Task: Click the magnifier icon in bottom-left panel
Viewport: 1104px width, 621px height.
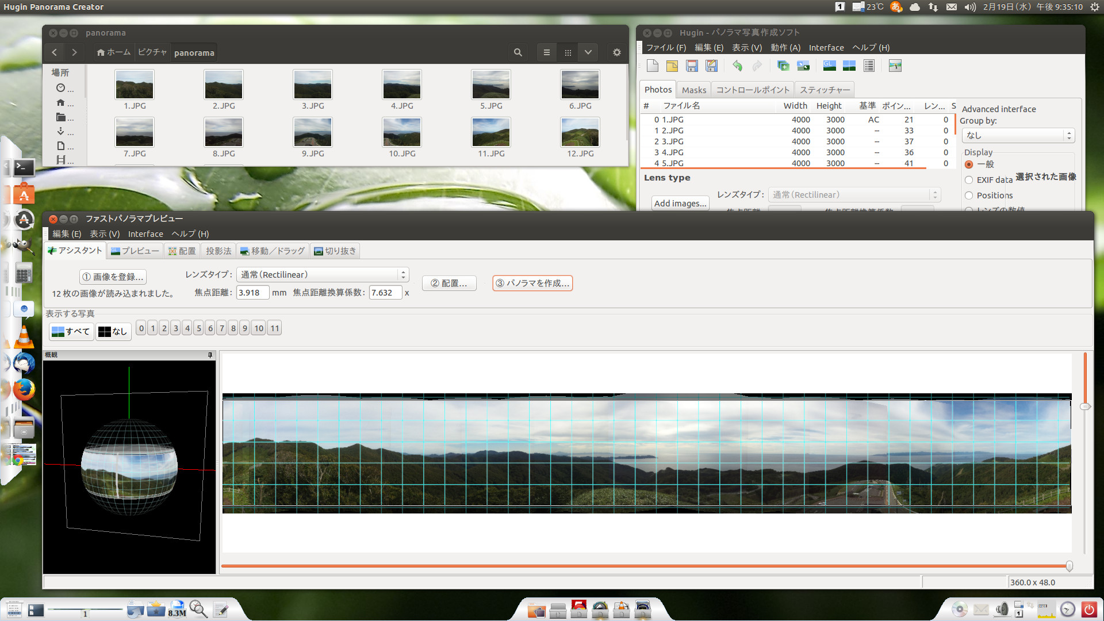Action: pos(198,608)
